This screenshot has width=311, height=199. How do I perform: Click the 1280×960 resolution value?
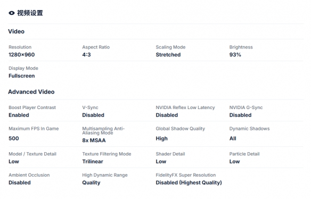(22, 55)
